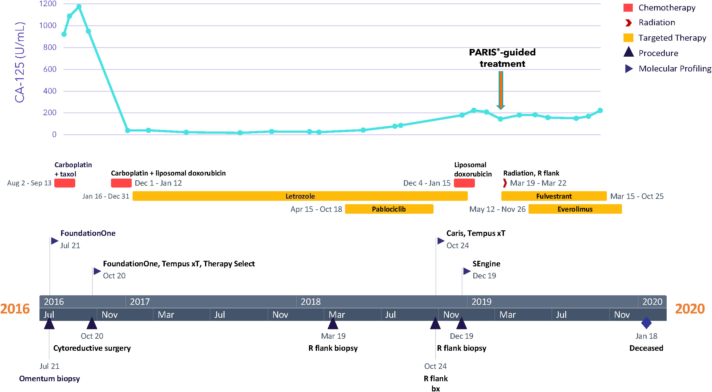Click the Jan 16 - Dec 31 date label
Viewport: 712px width, 392px height.
pos(106,196)
